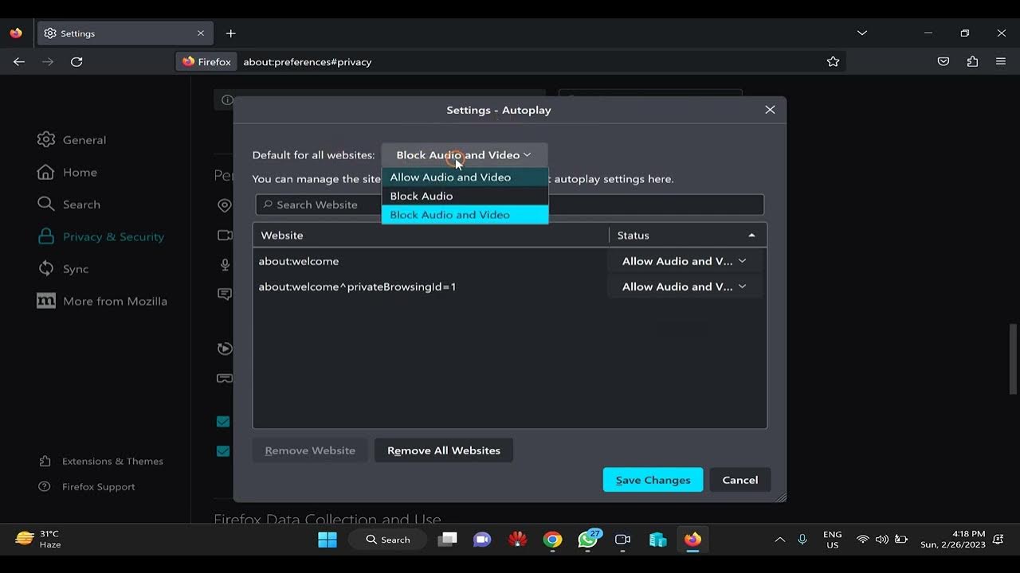
Task: Expand status dropdown for about:welcome row
Action: [684, 261]
